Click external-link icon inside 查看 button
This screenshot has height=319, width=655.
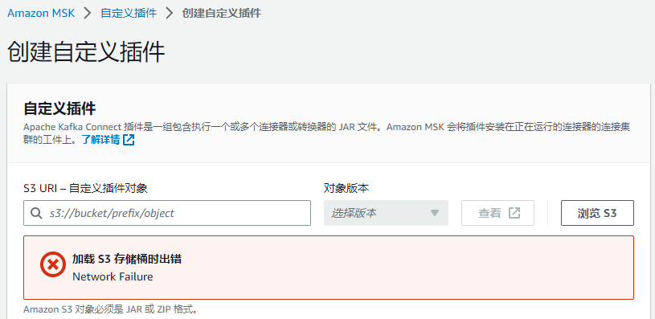(x=514, y=213)
